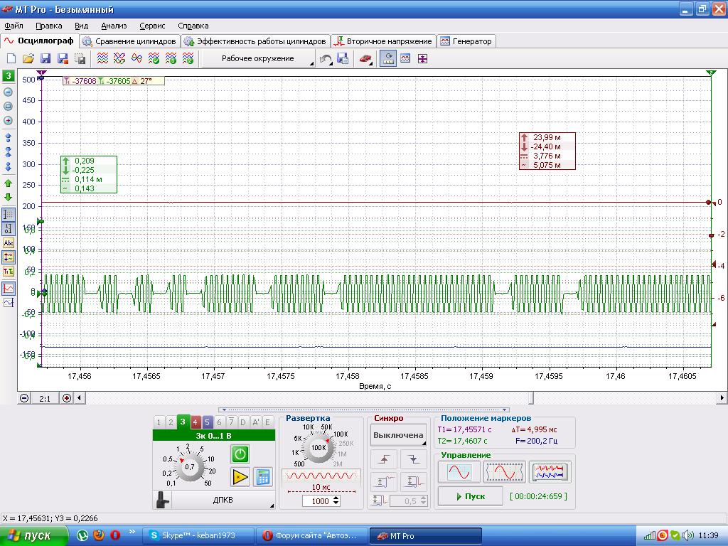The image size is (728, 546).
Task: Click the dotted-frame sine wave mode button
Action: coord(504,472)
